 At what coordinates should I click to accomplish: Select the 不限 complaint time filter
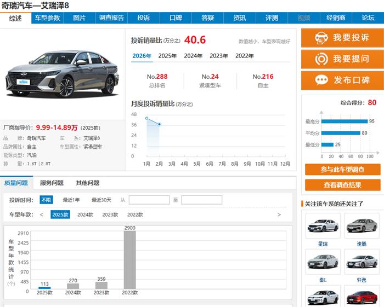(x=46, y=200)
